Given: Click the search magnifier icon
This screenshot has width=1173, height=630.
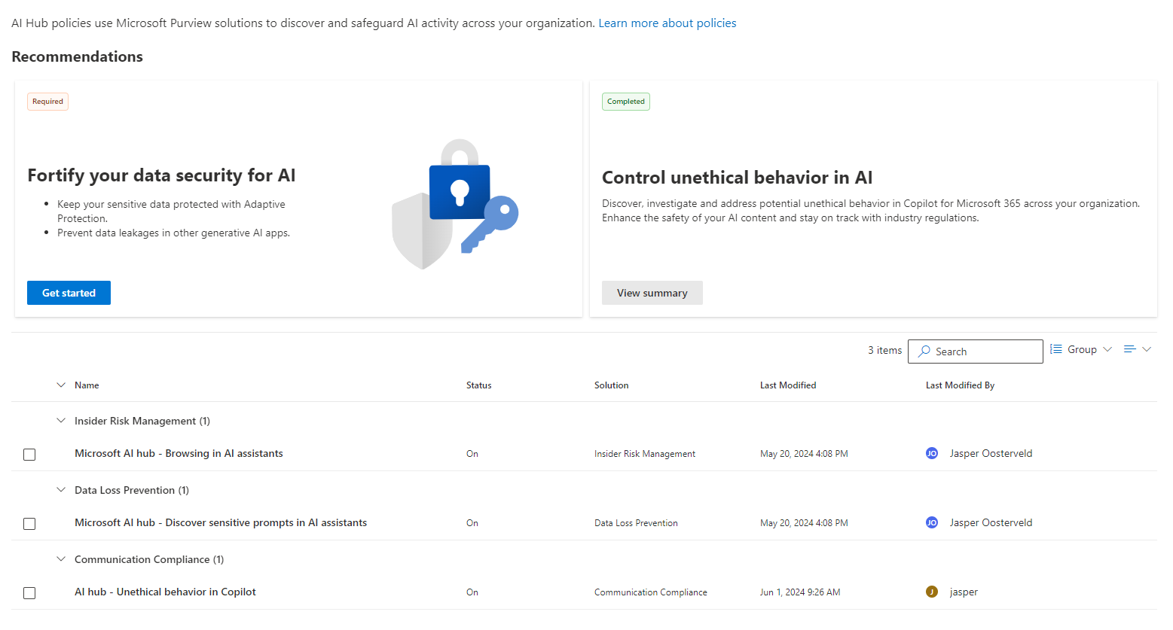Looking at the screenshot, I should (x=924, y=352).
